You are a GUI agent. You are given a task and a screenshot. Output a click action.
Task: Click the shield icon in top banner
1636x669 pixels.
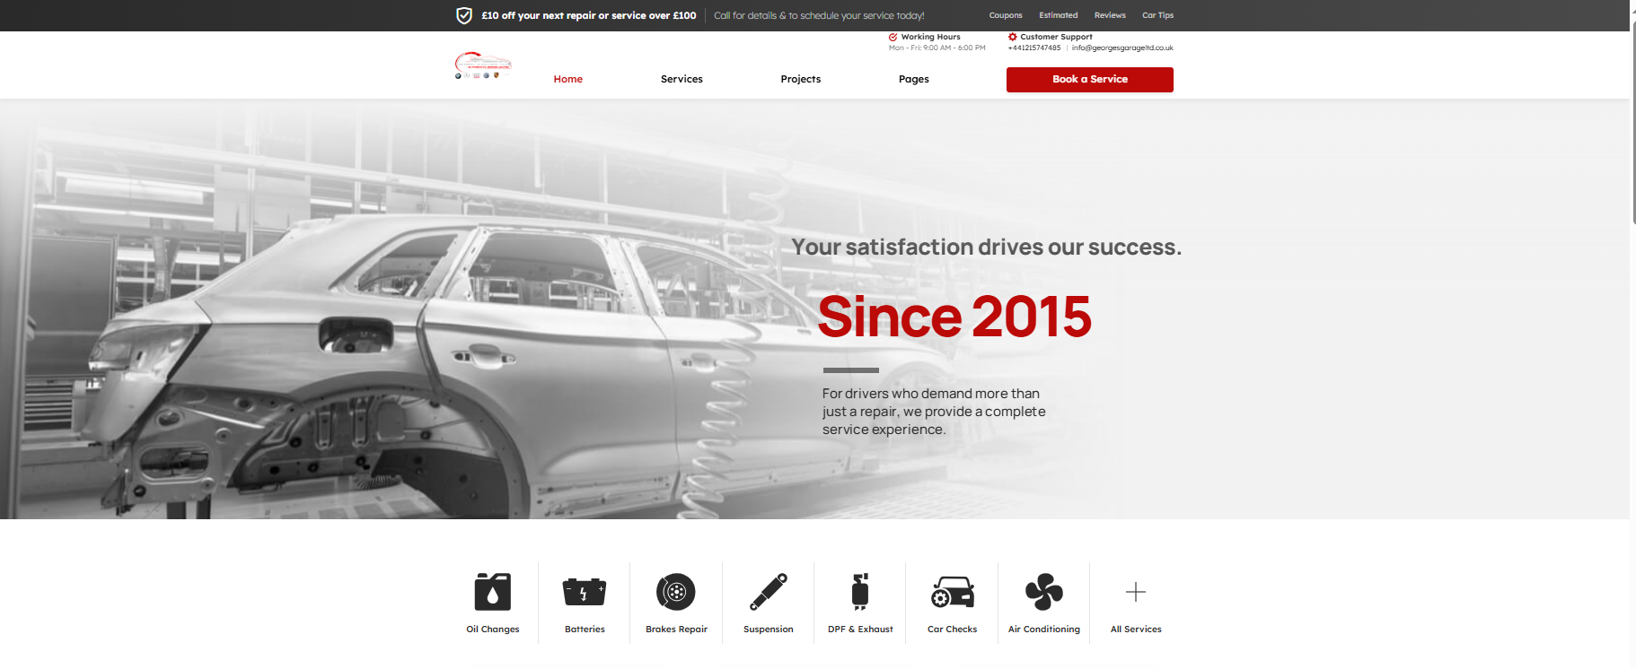click(x=464, y=15)
